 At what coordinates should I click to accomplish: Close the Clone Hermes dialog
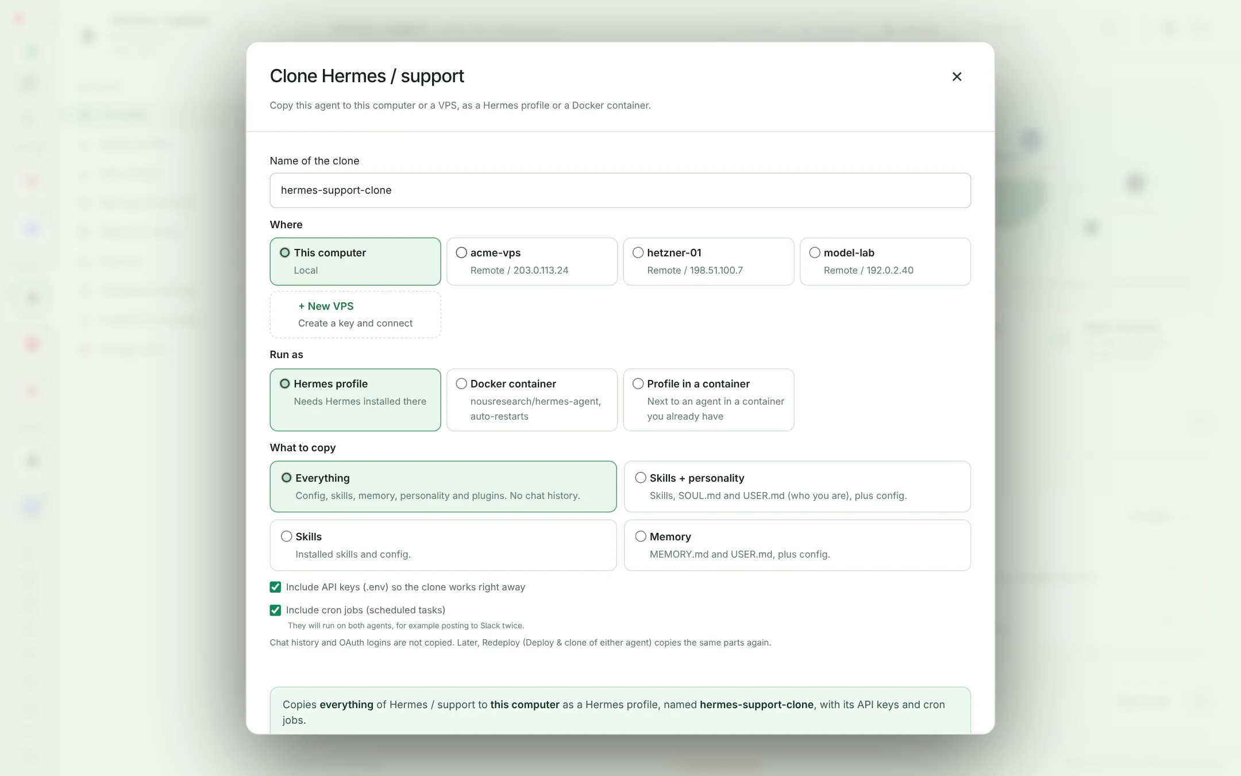957,76
